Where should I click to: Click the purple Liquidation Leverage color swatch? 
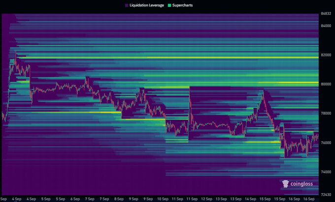click(x=127, y=5)
